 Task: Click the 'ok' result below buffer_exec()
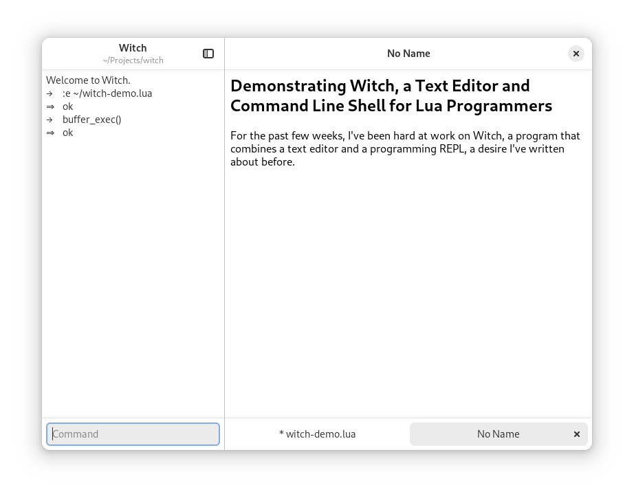pos(67,133)
